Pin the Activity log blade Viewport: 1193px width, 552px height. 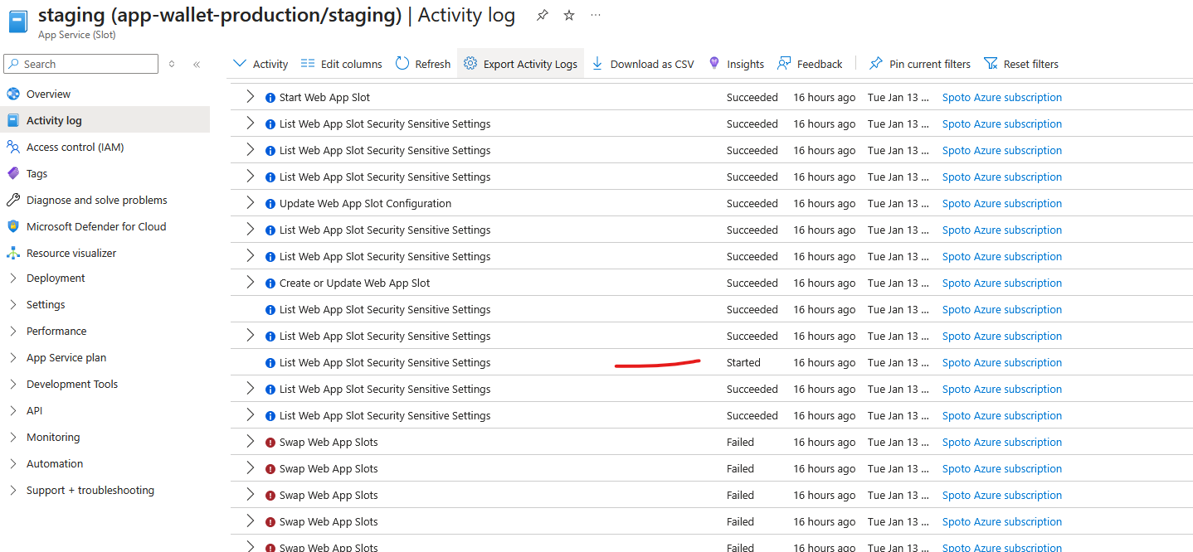click(x=542, y=15)
